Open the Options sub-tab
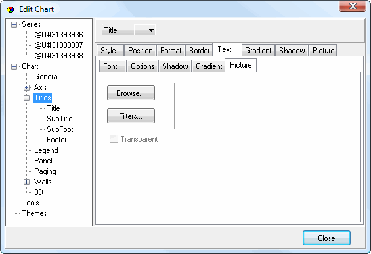The height and width of the screenshot is (254, 371). [x=142, y=66]
